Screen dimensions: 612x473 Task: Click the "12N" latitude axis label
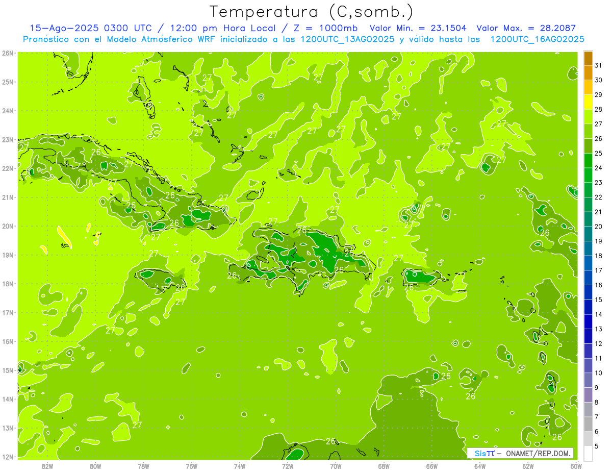point(8,457)
